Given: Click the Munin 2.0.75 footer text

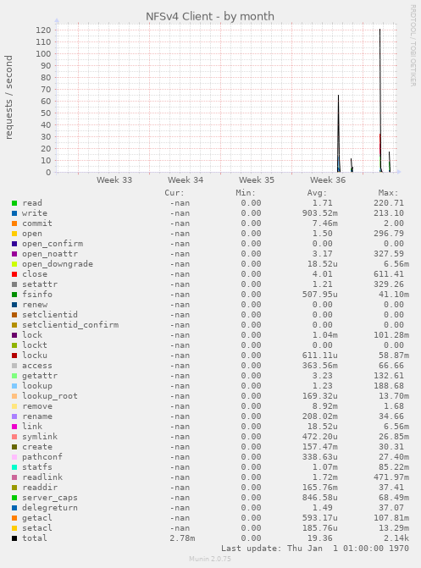Looking at the screenshot, I should click(x=210, y=559).
